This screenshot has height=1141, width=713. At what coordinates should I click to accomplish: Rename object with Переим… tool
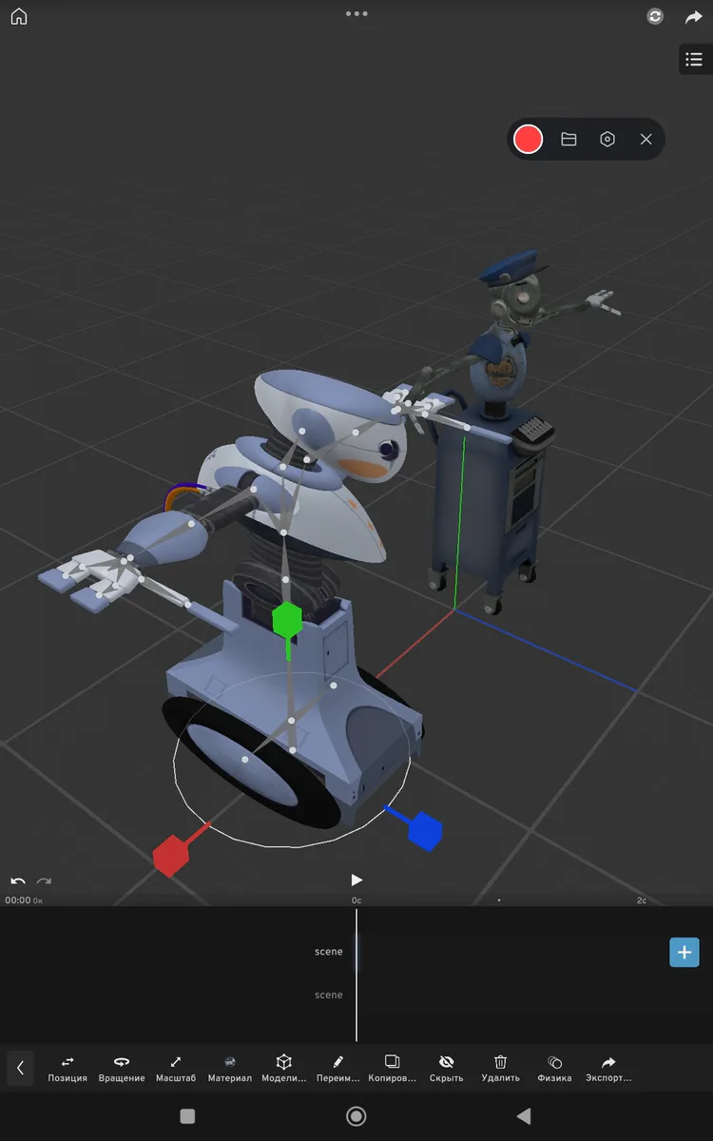338,1069
